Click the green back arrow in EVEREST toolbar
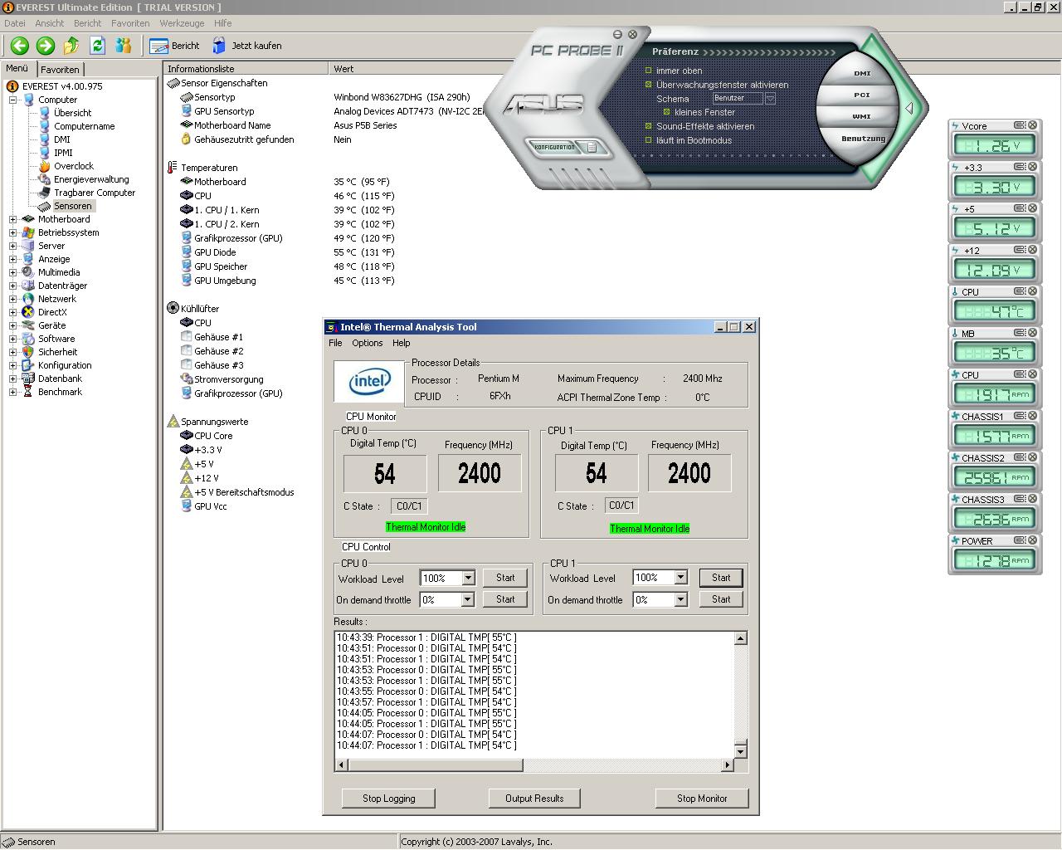This screenshot has height=850, width=1062. 20,46
